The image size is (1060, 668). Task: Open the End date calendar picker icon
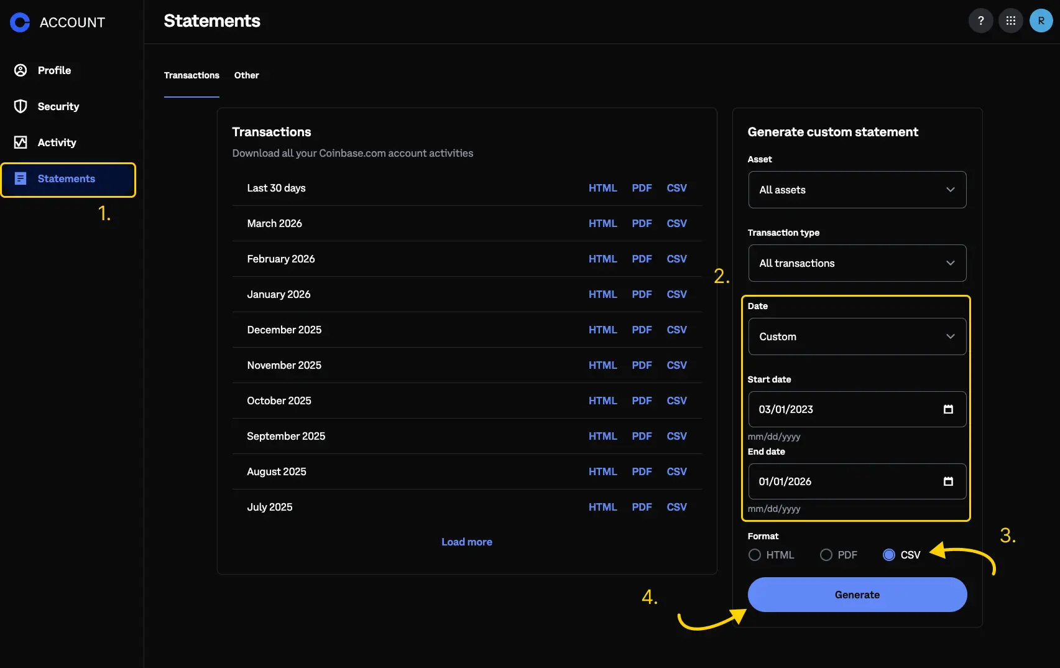[x=948, y=481]
